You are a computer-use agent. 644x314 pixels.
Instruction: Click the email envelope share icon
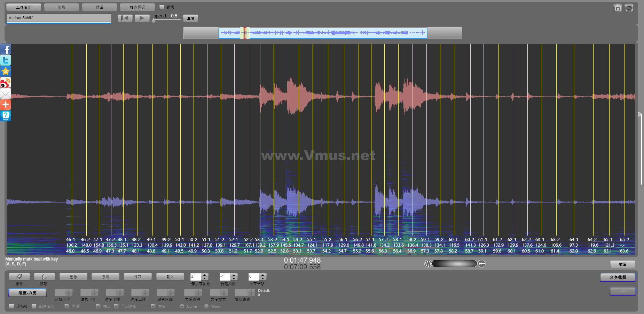(6, 94)
